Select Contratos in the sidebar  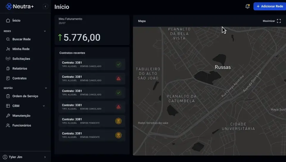[x=19, y=78]
